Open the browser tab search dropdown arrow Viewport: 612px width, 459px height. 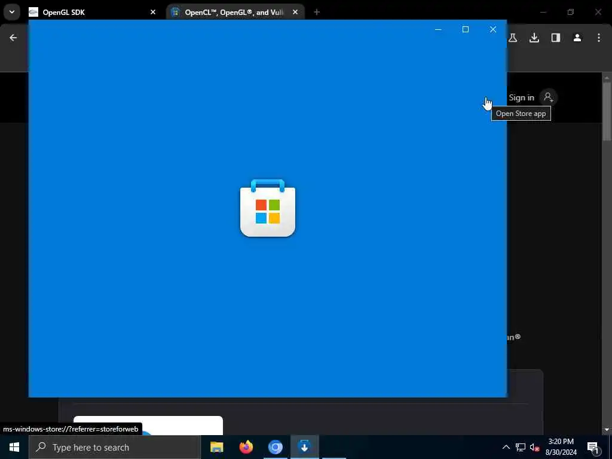[12, 12]
